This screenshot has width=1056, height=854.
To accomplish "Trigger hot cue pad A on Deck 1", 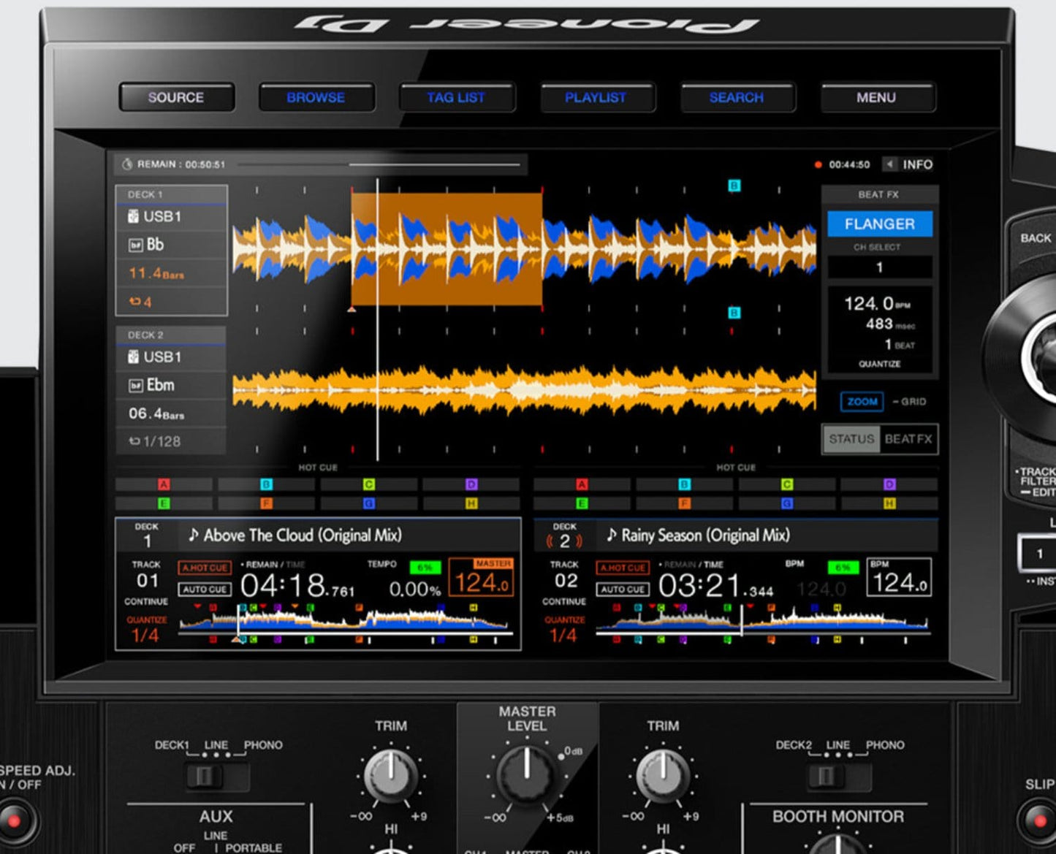I will coord(164,483).
